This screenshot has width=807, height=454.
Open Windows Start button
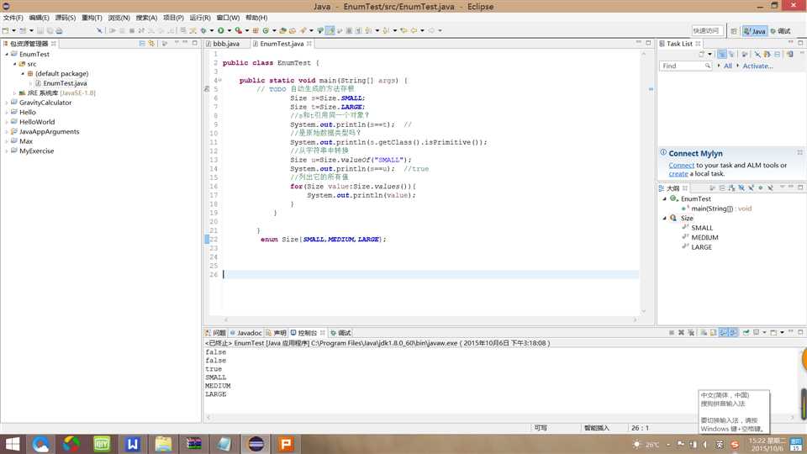pos(12,444)
